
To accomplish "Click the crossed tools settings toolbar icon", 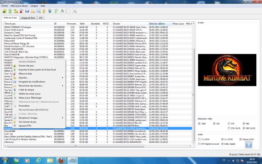I will (74, 10).
